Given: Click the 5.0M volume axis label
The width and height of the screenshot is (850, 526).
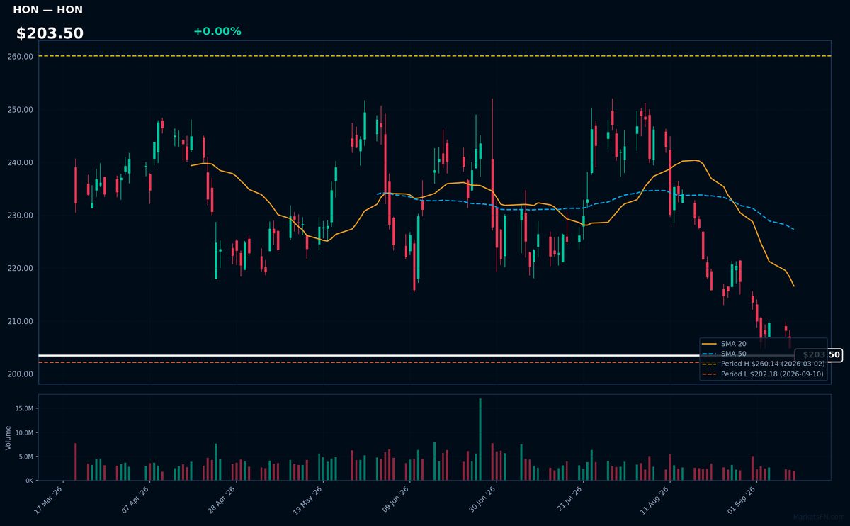Looking at the screenshot, I should click(x=25, y=457).
